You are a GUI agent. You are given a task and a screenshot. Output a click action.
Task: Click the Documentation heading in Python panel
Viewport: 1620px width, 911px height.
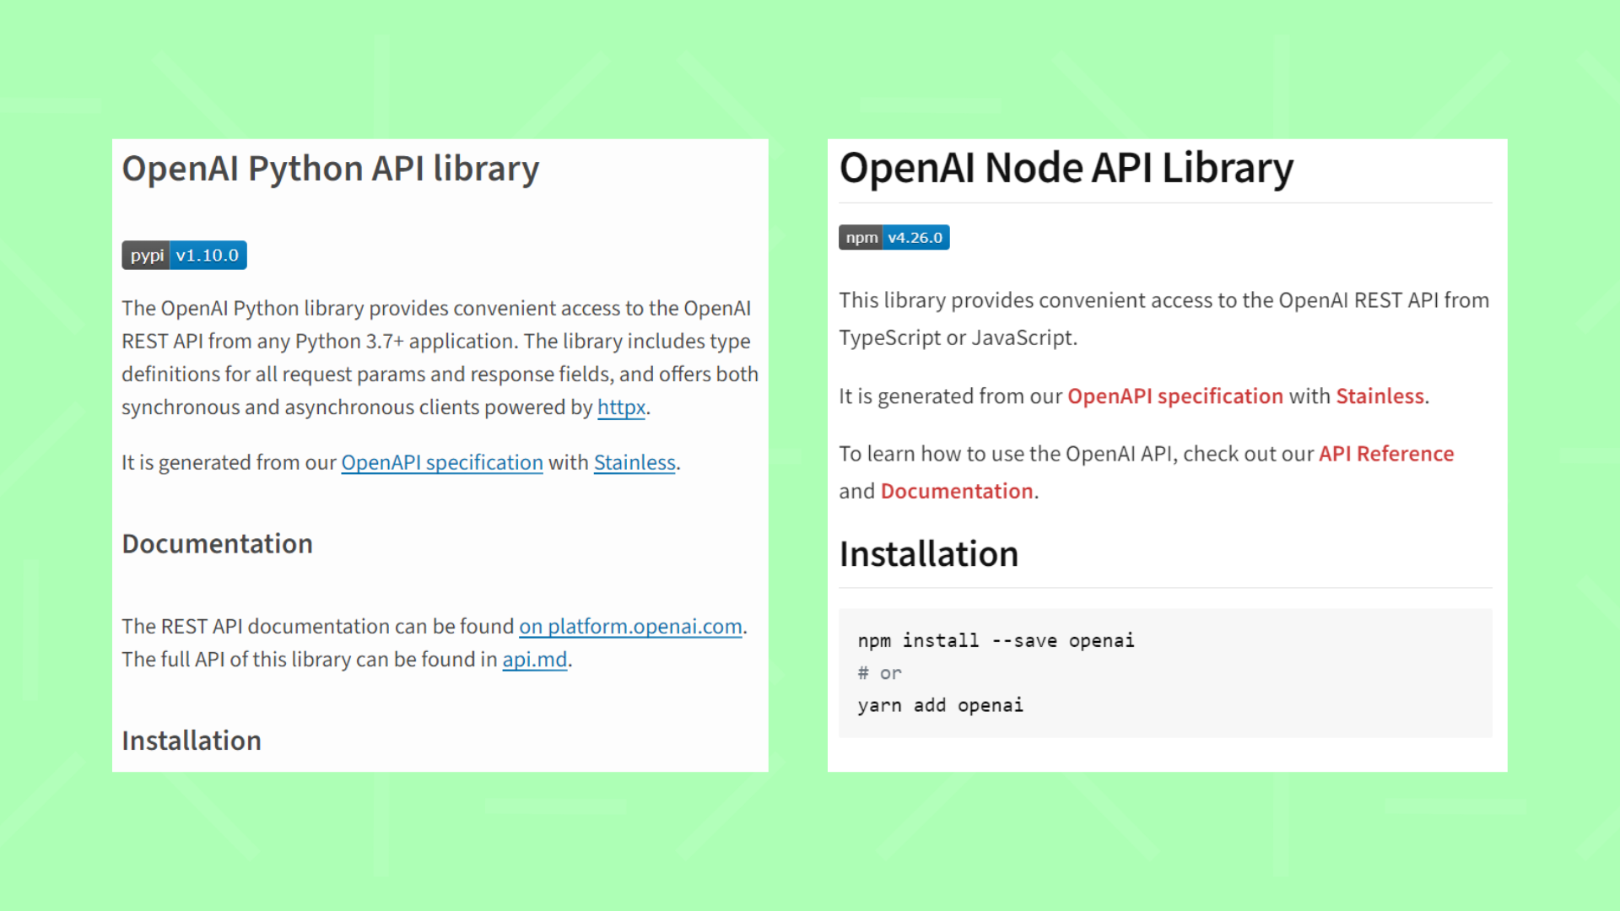(217, 544)
